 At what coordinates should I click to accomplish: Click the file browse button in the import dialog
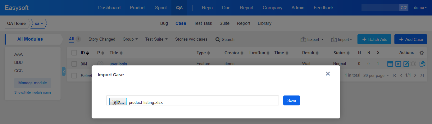tap(118, 102)
